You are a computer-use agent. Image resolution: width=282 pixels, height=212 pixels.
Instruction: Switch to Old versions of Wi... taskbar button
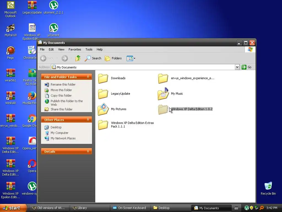(x=49, y=208)
